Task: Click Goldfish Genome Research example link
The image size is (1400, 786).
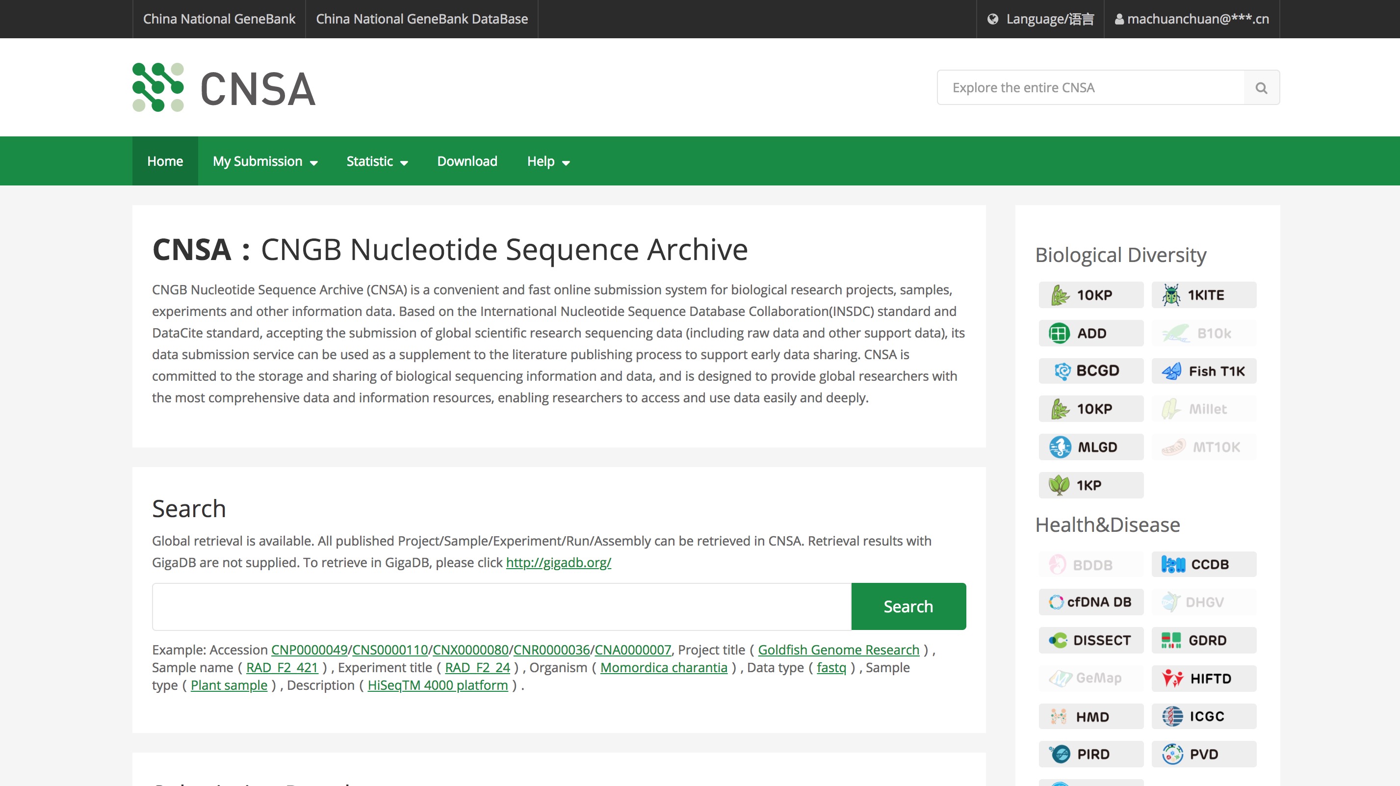Action: click(839, 650)
